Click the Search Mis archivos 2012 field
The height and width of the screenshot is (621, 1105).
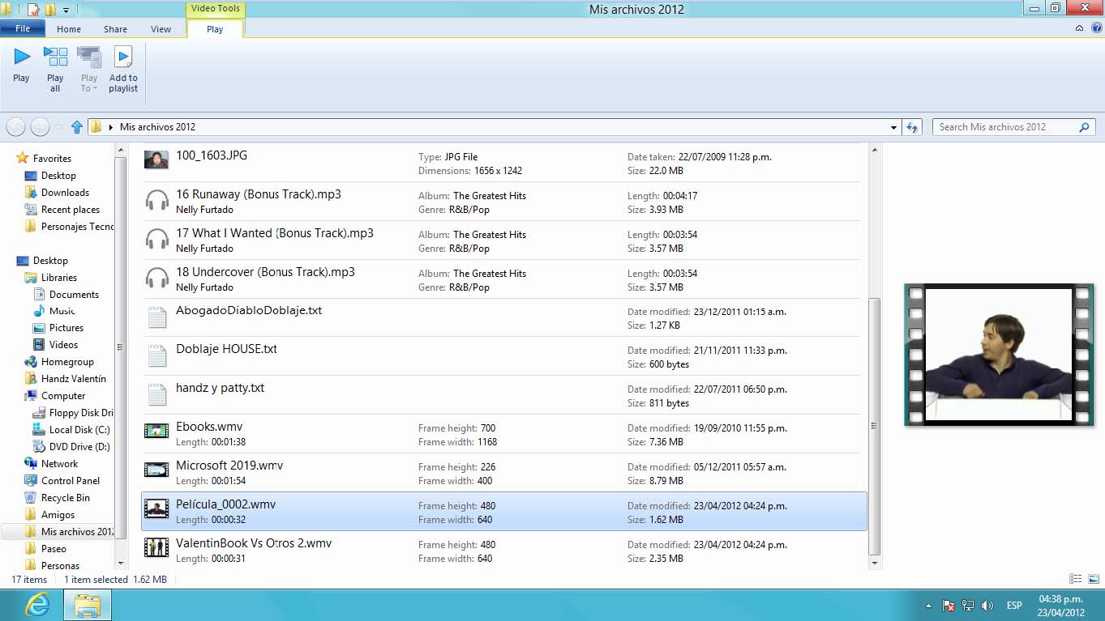point(1005,127)
